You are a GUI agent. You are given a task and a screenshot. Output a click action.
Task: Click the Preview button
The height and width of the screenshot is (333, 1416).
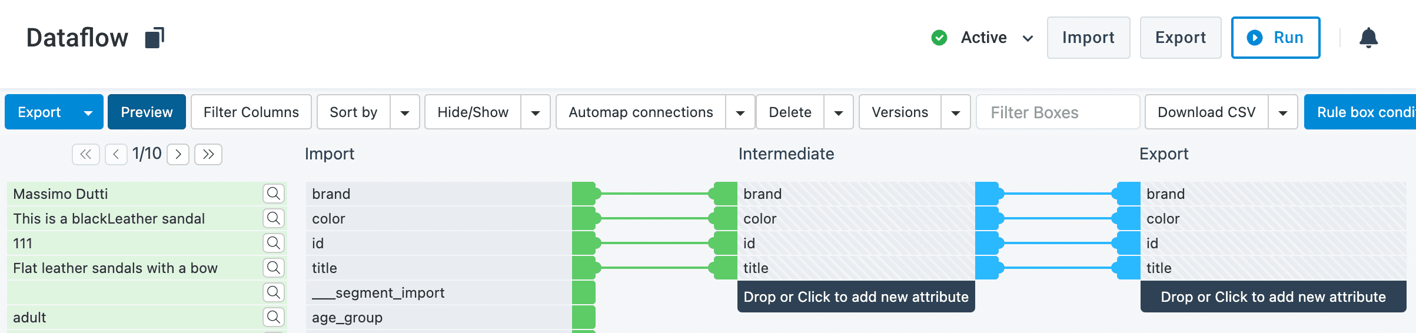[147, 112]
